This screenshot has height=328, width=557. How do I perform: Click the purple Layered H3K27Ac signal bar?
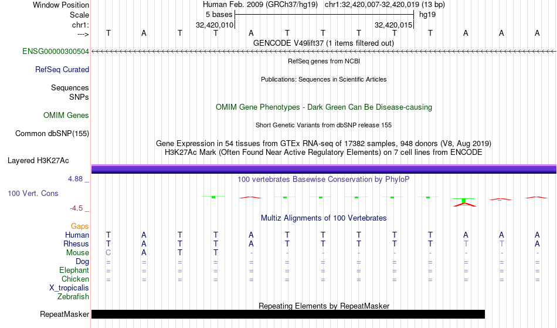point(324,169)
